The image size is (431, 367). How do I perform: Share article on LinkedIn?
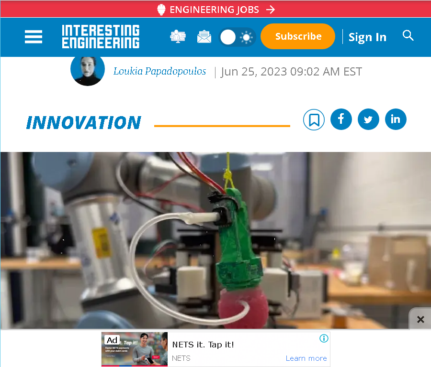click(396, 119)
